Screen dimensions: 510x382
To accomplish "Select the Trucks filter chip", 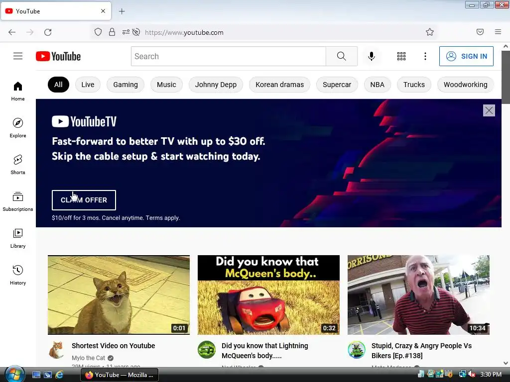I will (414, 85).
